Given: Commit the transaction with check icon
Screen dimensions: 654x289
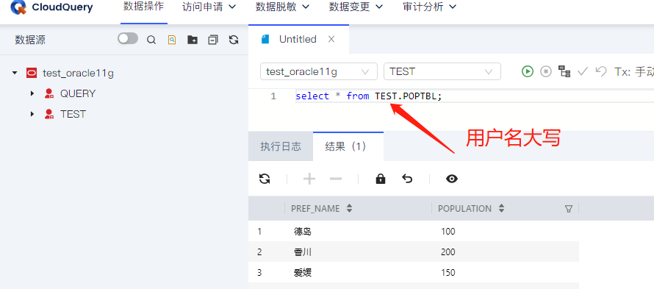Looking at the screenshot, I should [582, 71].
